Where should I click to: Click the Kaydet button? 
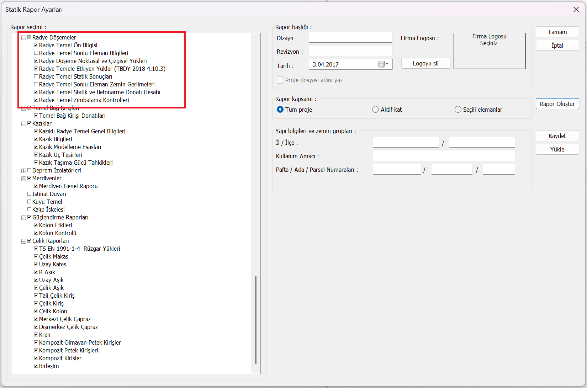tap(557, 136)
